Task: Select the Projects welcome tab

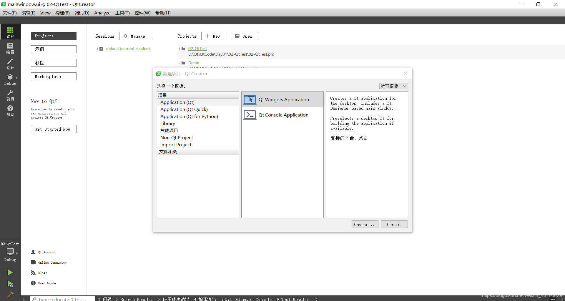Action: (54, 36)
